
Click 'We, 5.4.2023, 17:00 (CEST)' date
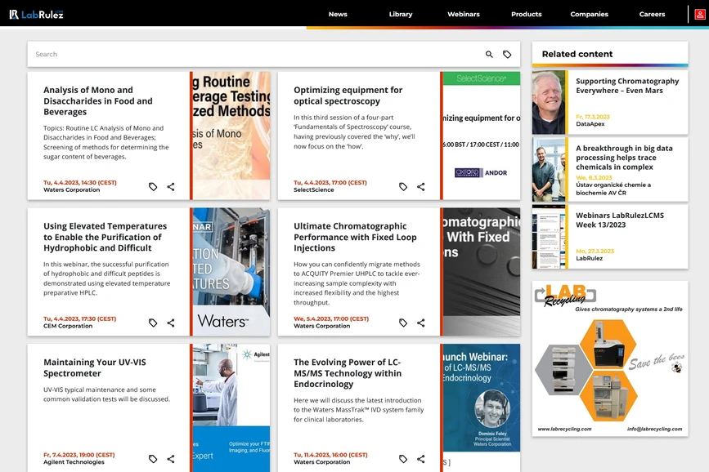tap(331, 318)
